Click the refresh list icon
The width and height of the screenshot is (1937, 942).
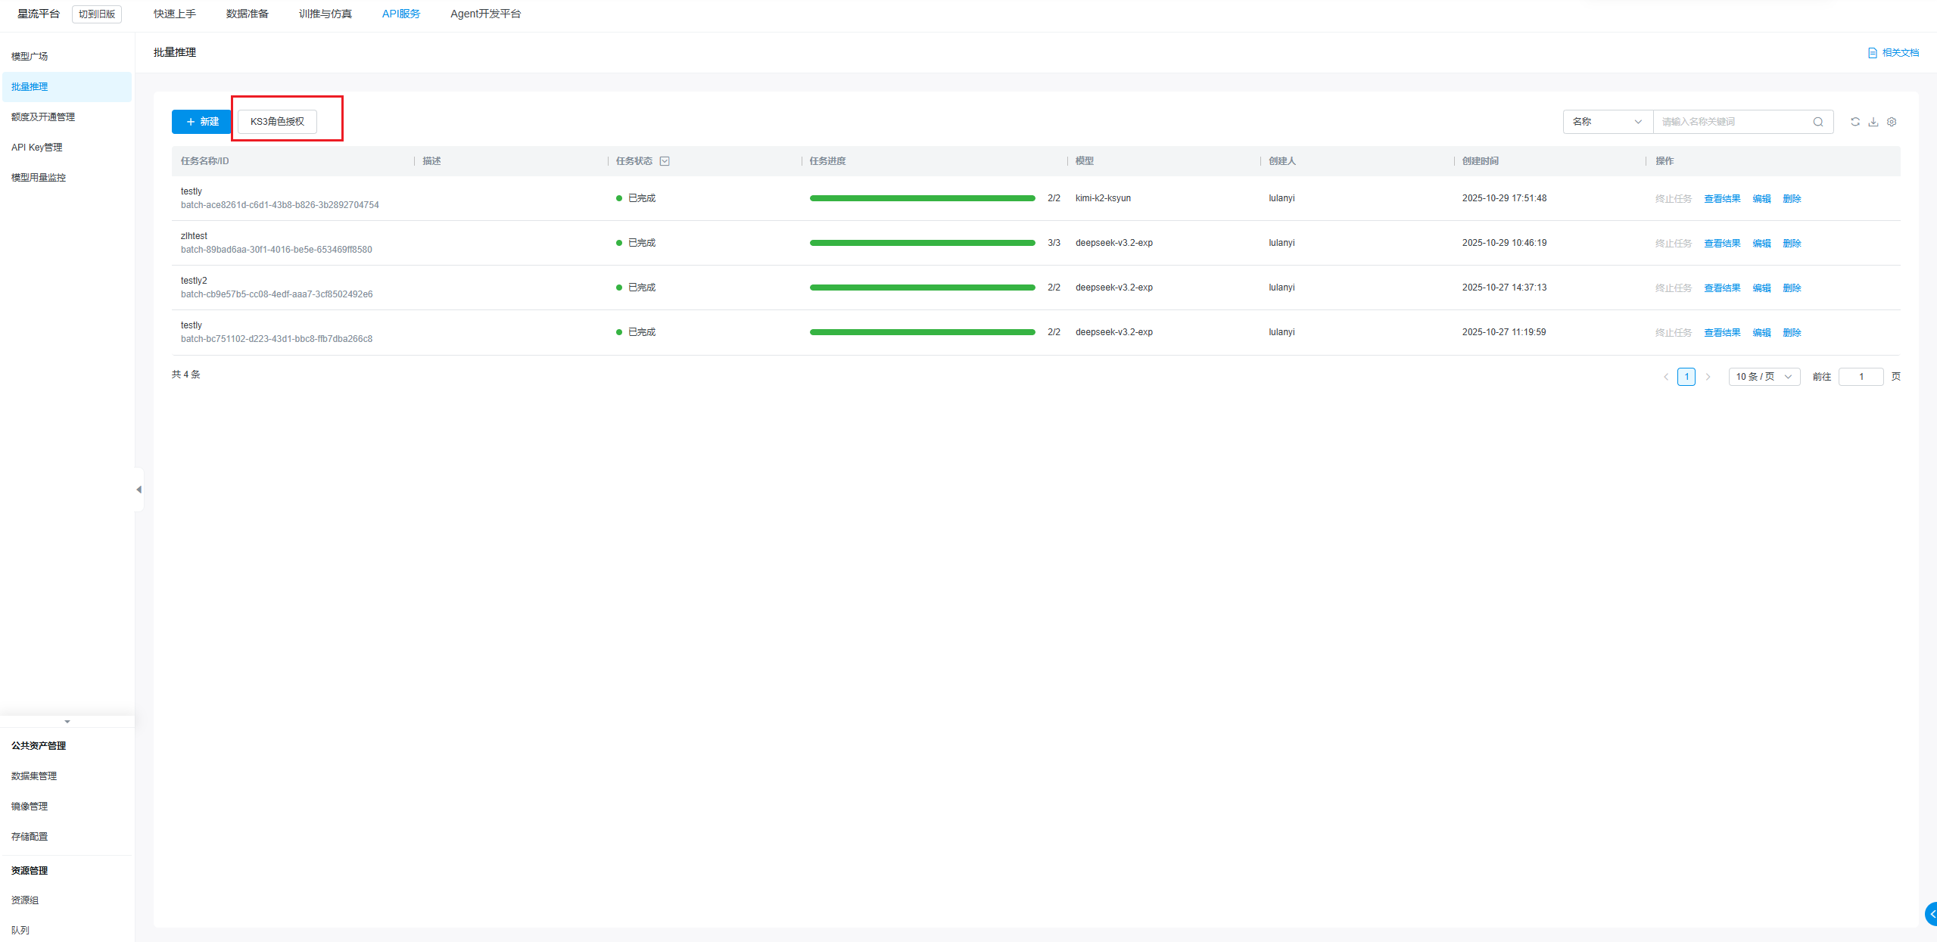[1855, 122]
